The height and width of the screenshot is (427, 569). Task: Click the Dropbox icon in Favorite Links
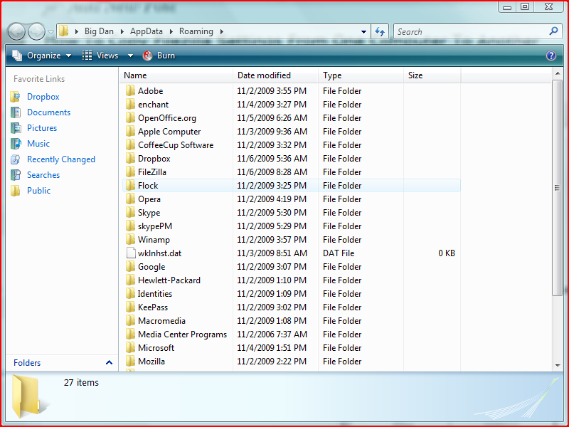tap(16, 97)
